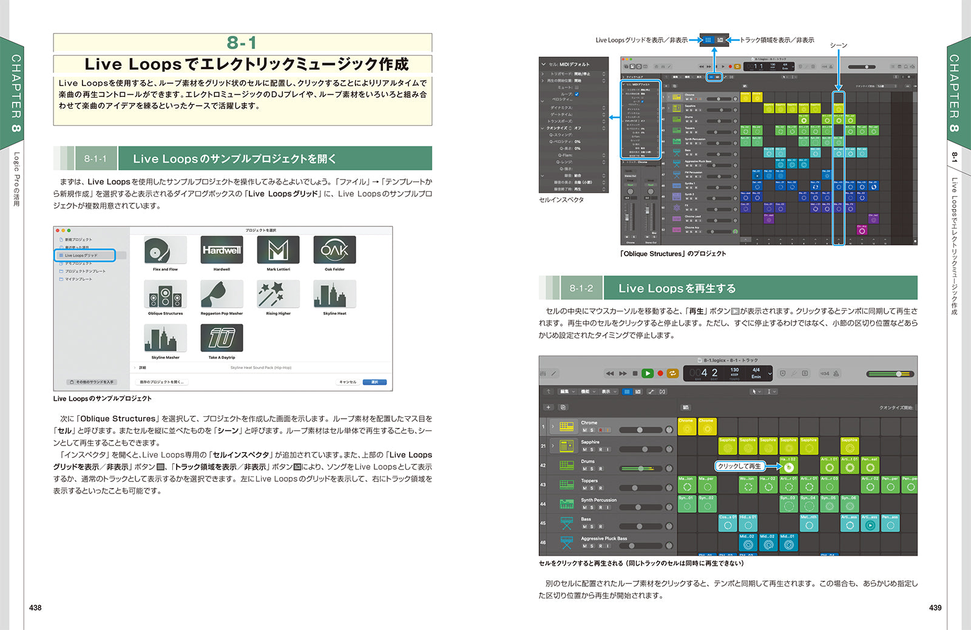Select the Hardwell project thumbnail
The height and width of the screenshot is (630, 971).
coord(222,249)
